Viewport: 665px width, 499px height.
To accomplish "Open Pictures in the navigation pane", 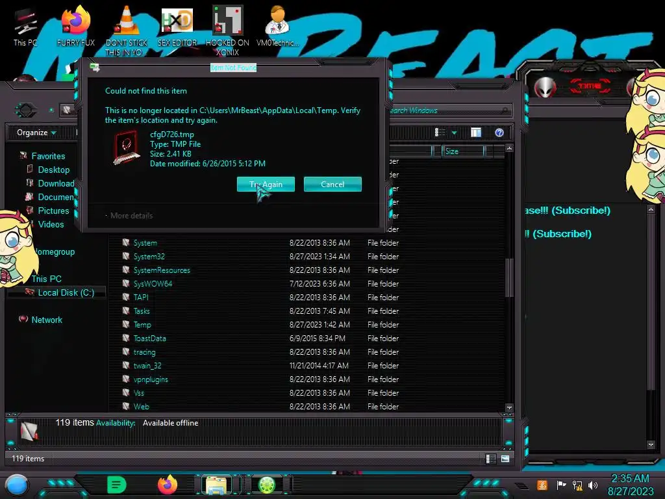I will click(53, 211).
